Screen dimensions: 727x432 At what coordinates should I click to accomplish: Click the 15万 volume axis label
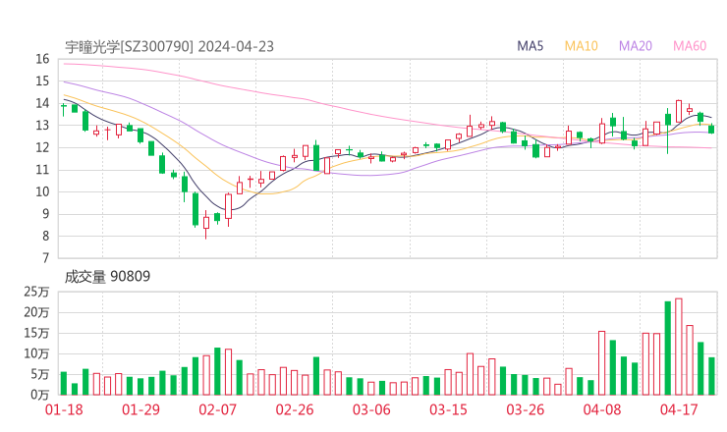tap(36, 333)
